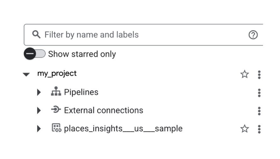The height and width of the screenshot is (159, 280).
Task: Toggle Show starred only switch
Action: (35, 54)
